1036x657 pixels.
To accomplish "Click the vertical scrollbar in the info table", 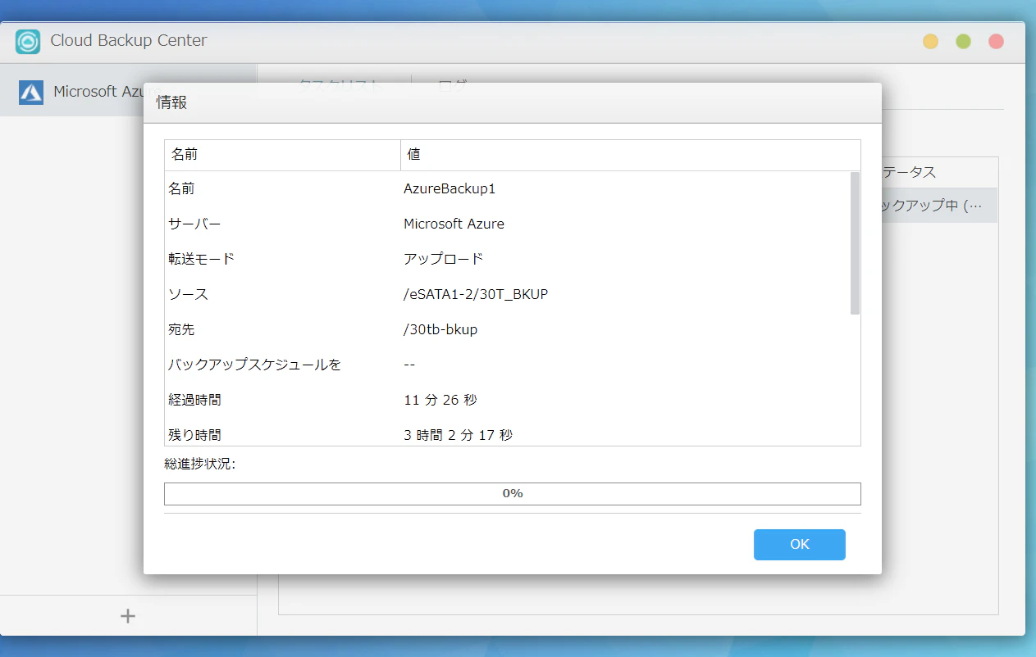I will pos(855,243).
